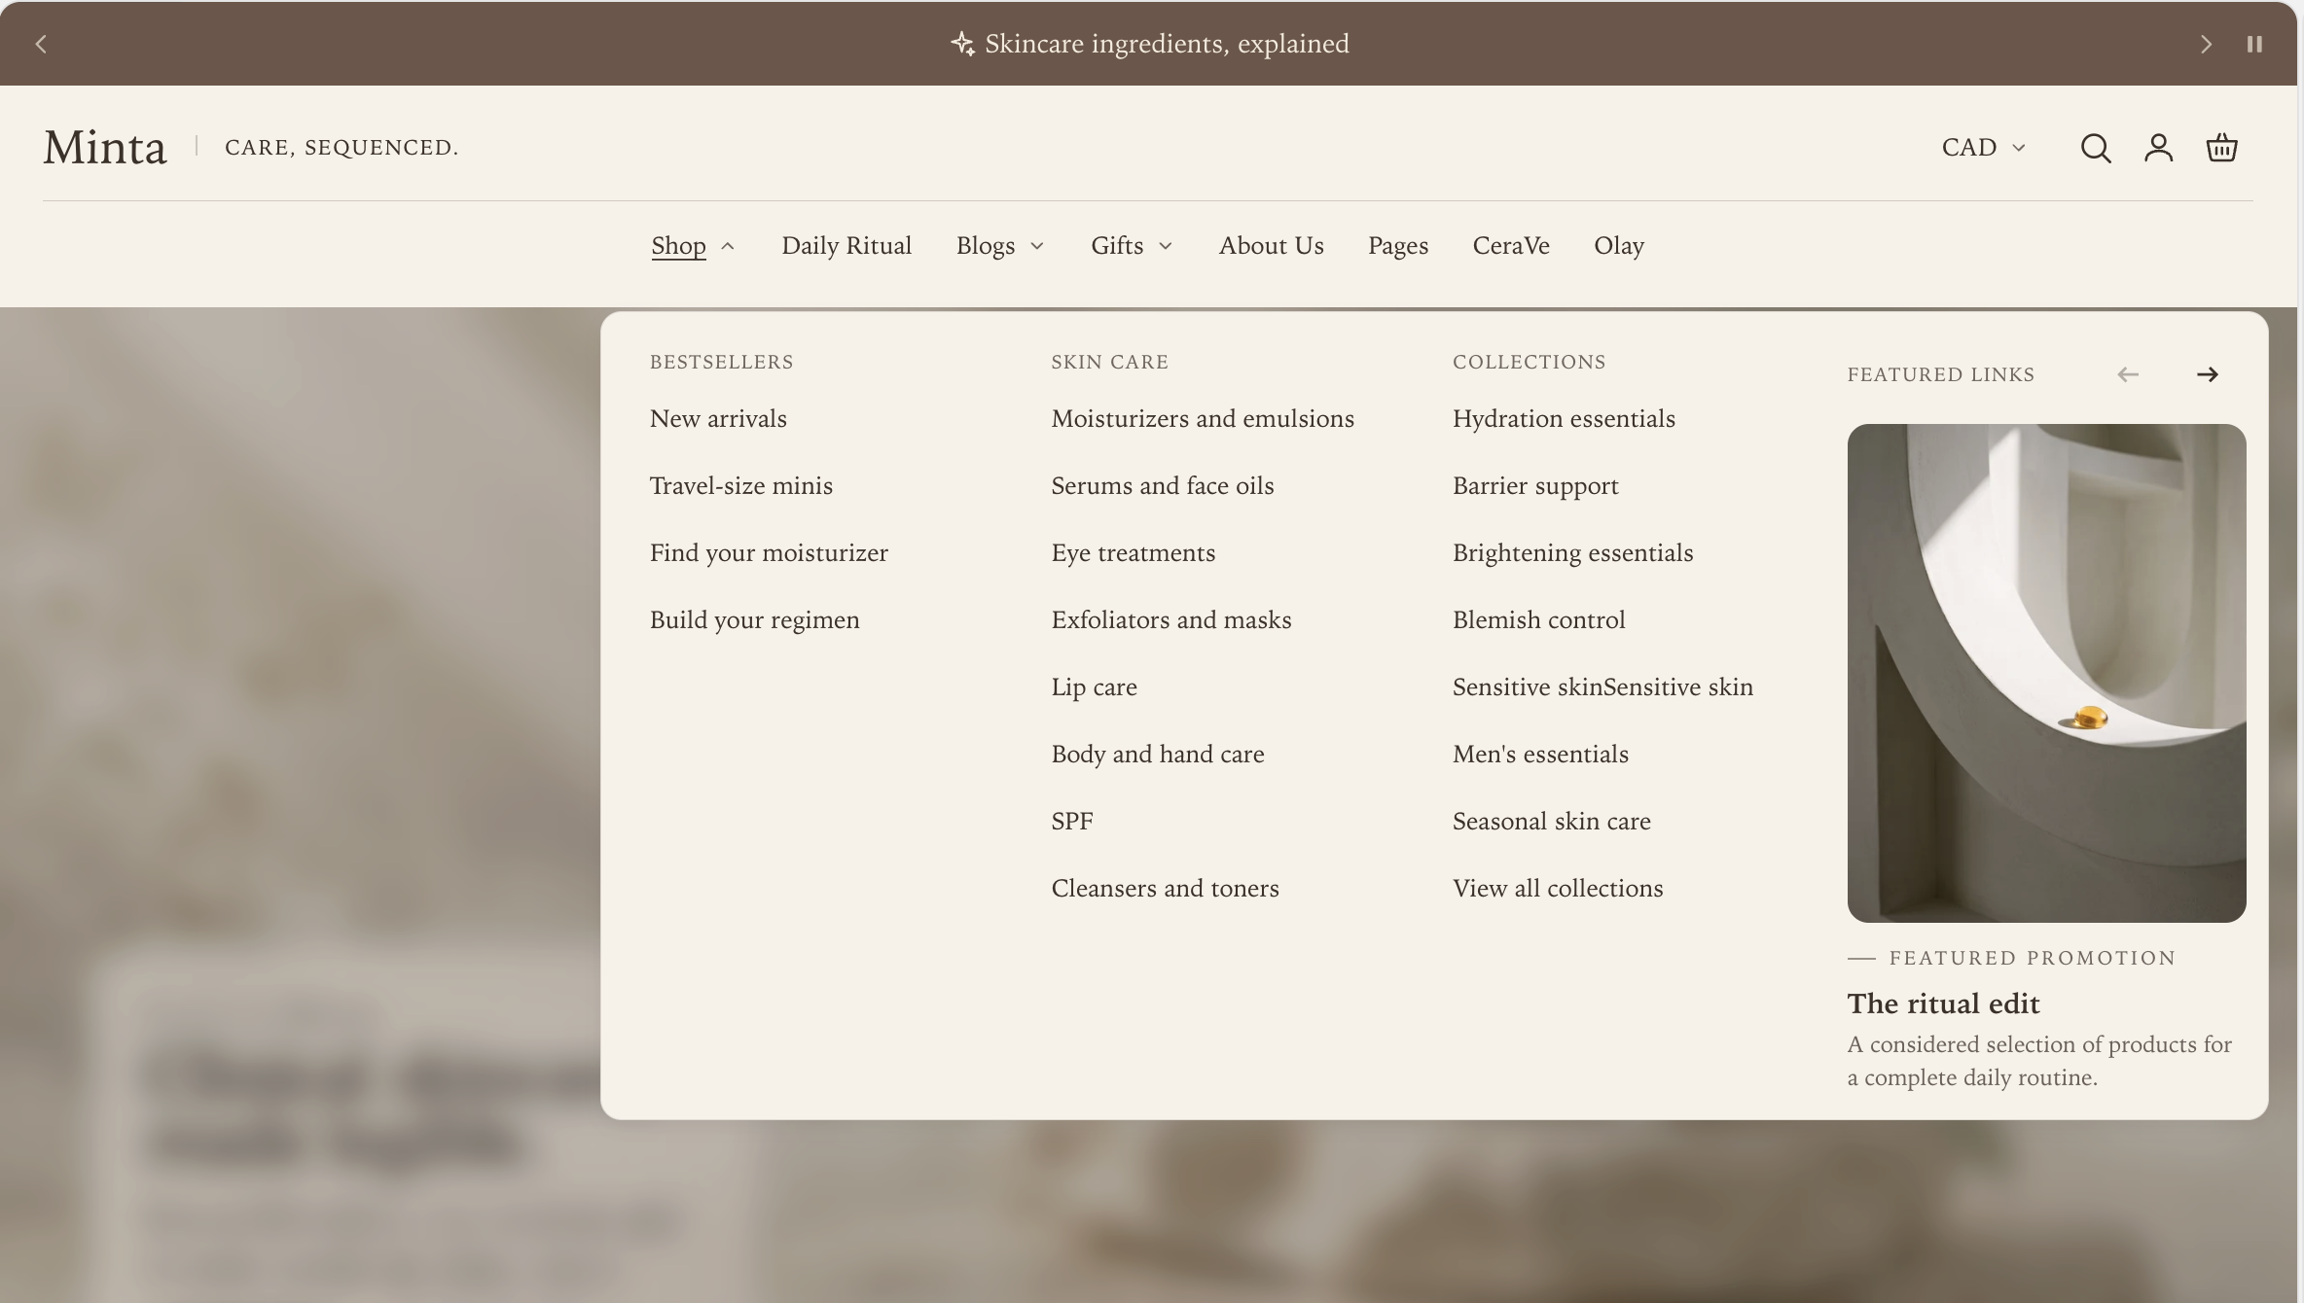Show next featured link slide
Image resolution: width=2304 pixels, height=1303 pixels.
point(2208,374)
